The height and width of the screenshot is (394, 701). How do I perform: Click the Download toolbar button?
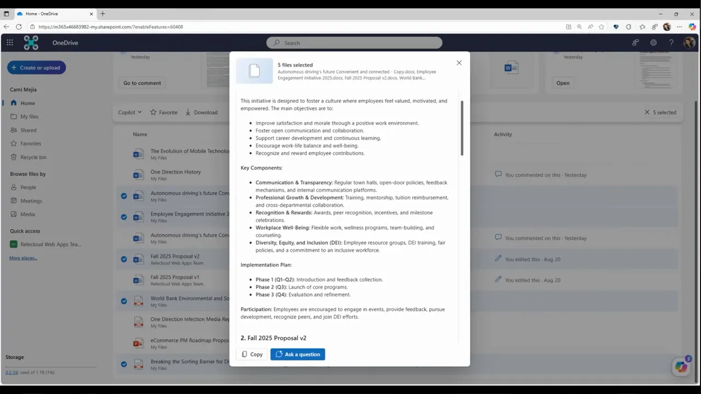[201, 112]
